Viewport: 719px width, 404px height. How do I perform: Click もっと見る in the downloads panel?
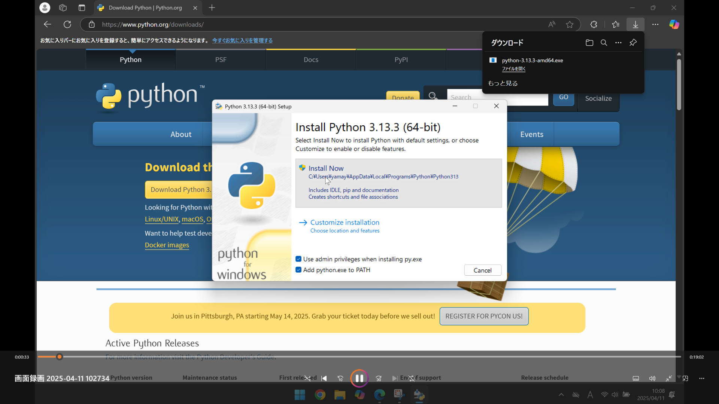click(x=503, y=83)
